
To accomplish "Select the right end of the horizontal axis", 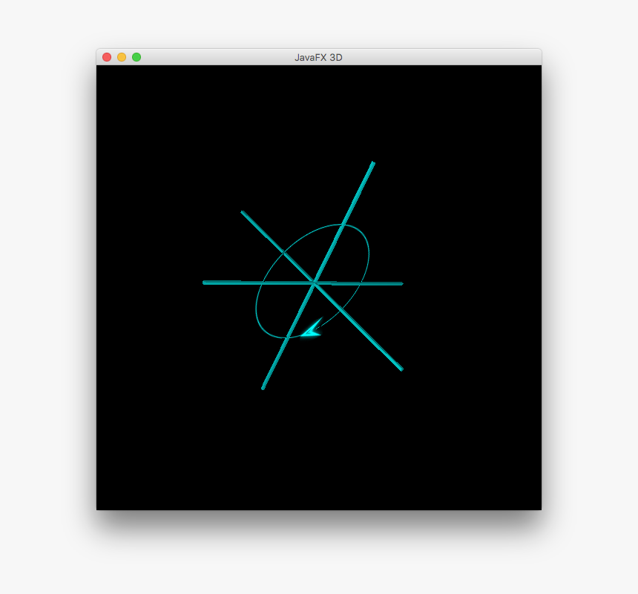I will click(x=401, y=283).
